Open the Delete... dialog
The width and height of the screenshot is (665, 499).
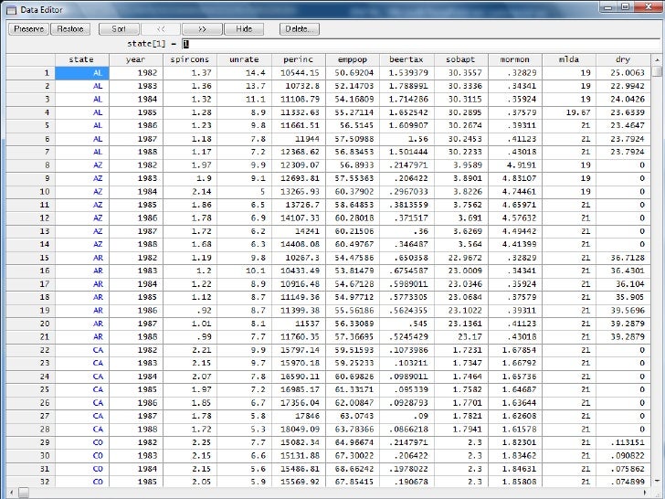tap(300, 29)
